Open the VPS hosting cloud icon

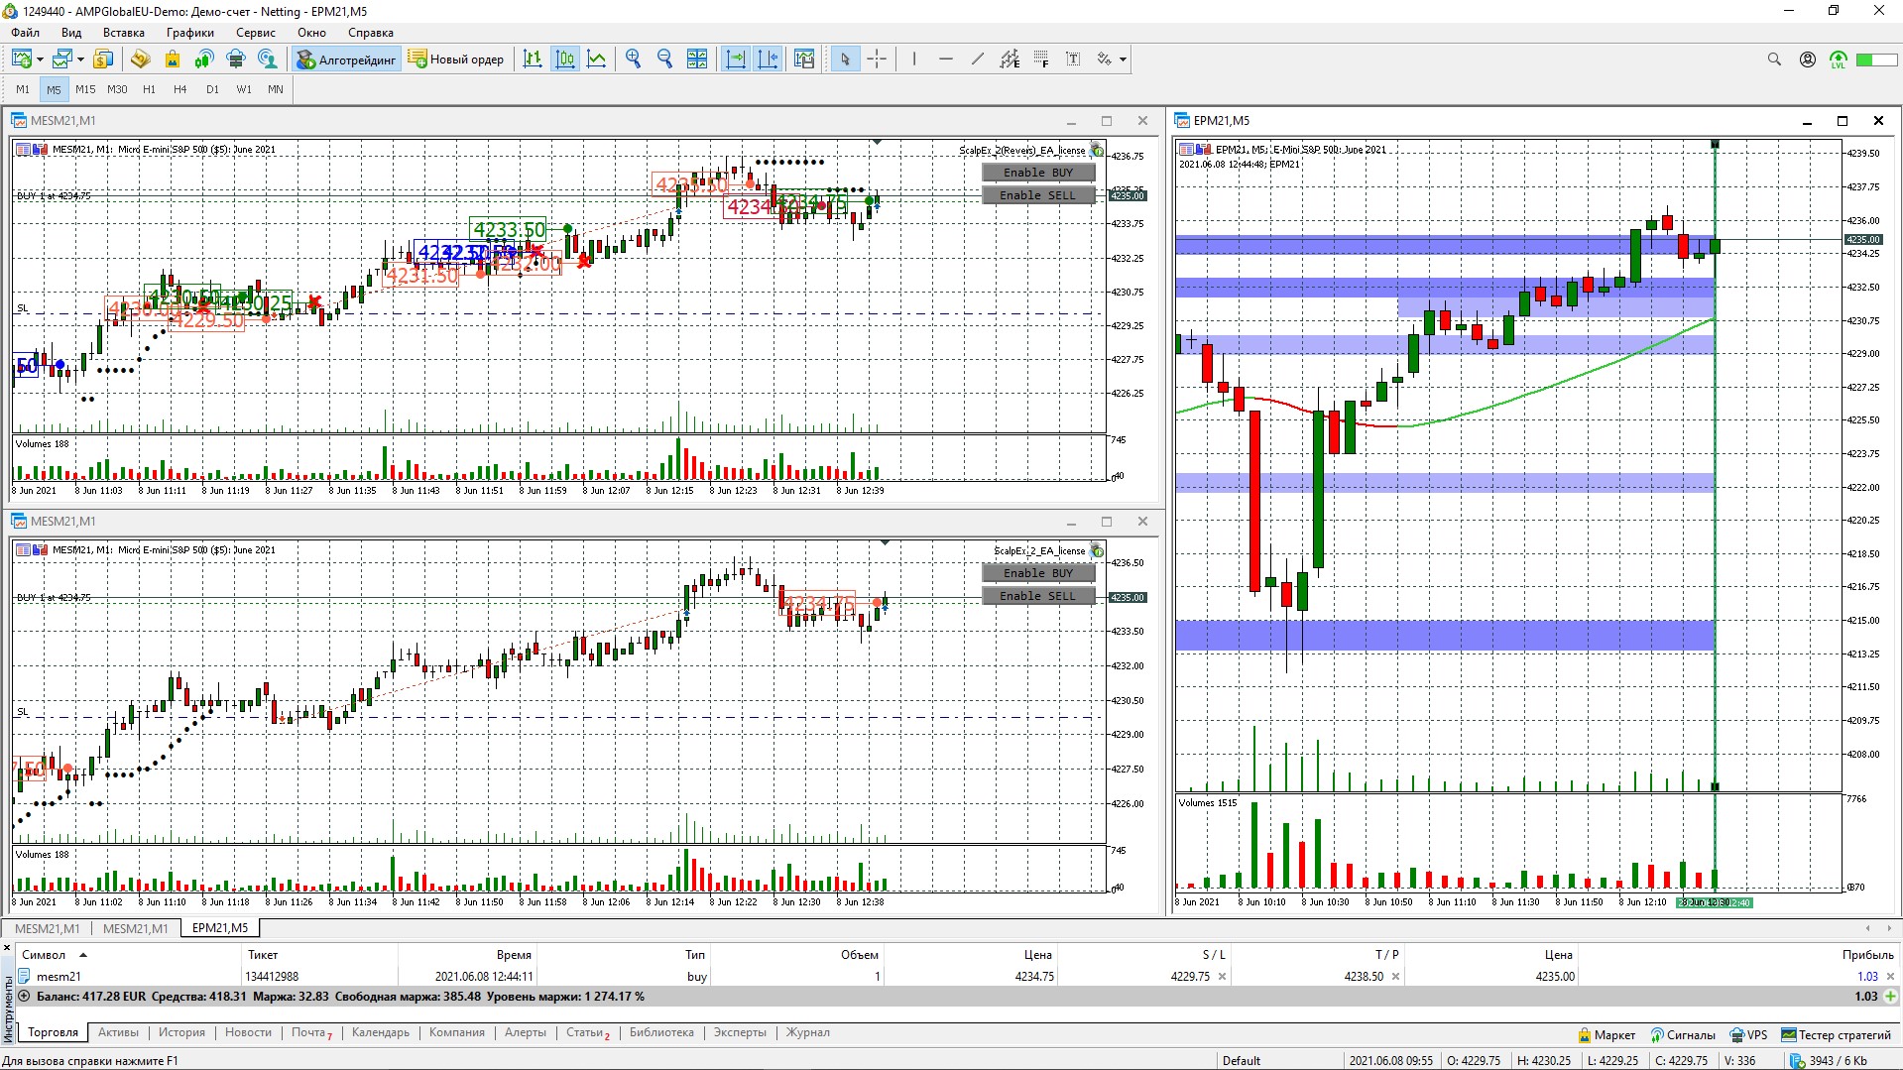[x=236, y=59]
